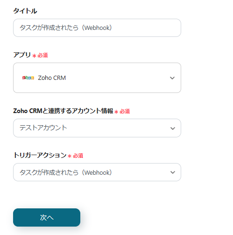Expand the トリガーアクション dropdown chevron
The height and width of the screenshot is (235, 233).
pyautogui.click(x=173, y=172)
